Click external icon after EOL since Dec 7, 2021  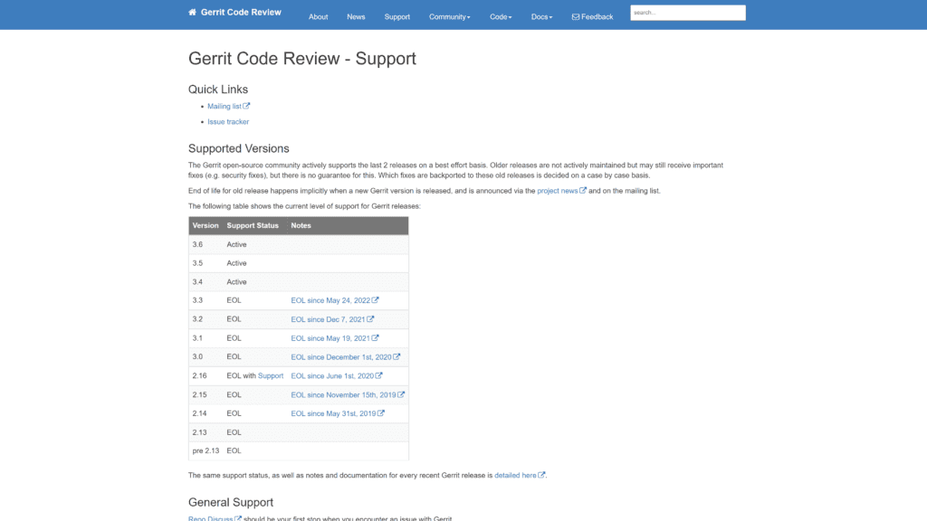pos(370,319)
